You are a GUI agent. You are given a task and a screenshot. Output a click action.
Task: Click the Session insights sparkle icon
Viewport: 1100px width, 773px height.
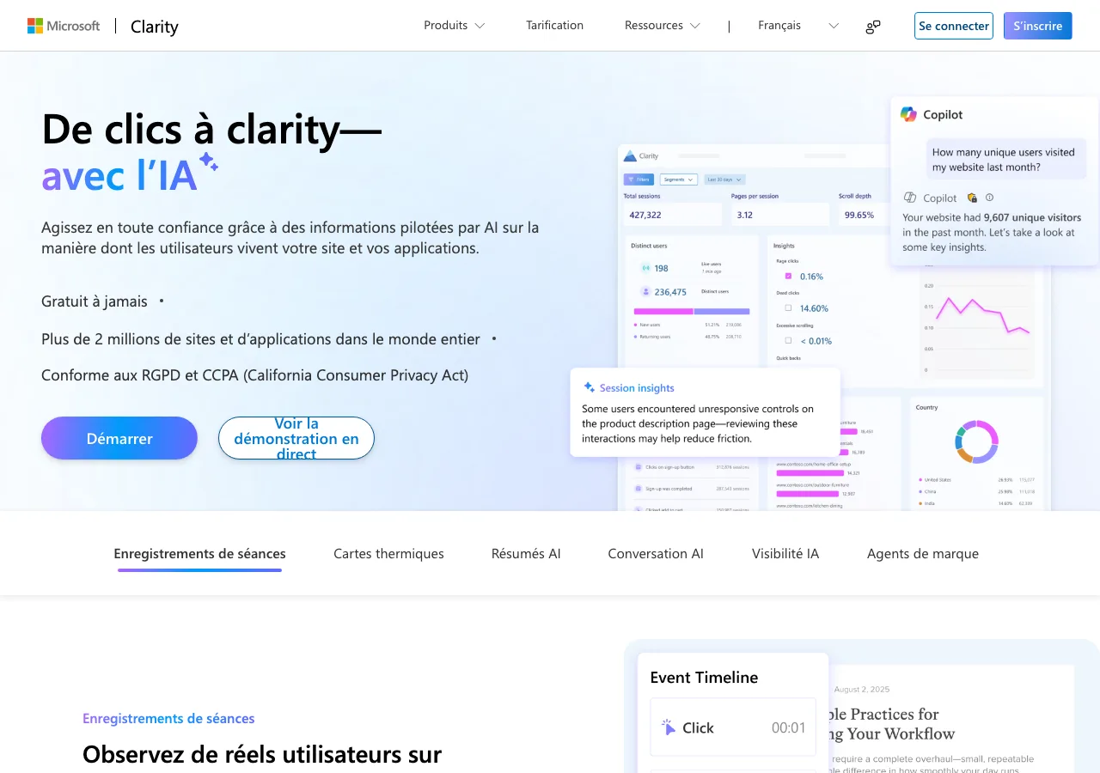coord(589,387)
